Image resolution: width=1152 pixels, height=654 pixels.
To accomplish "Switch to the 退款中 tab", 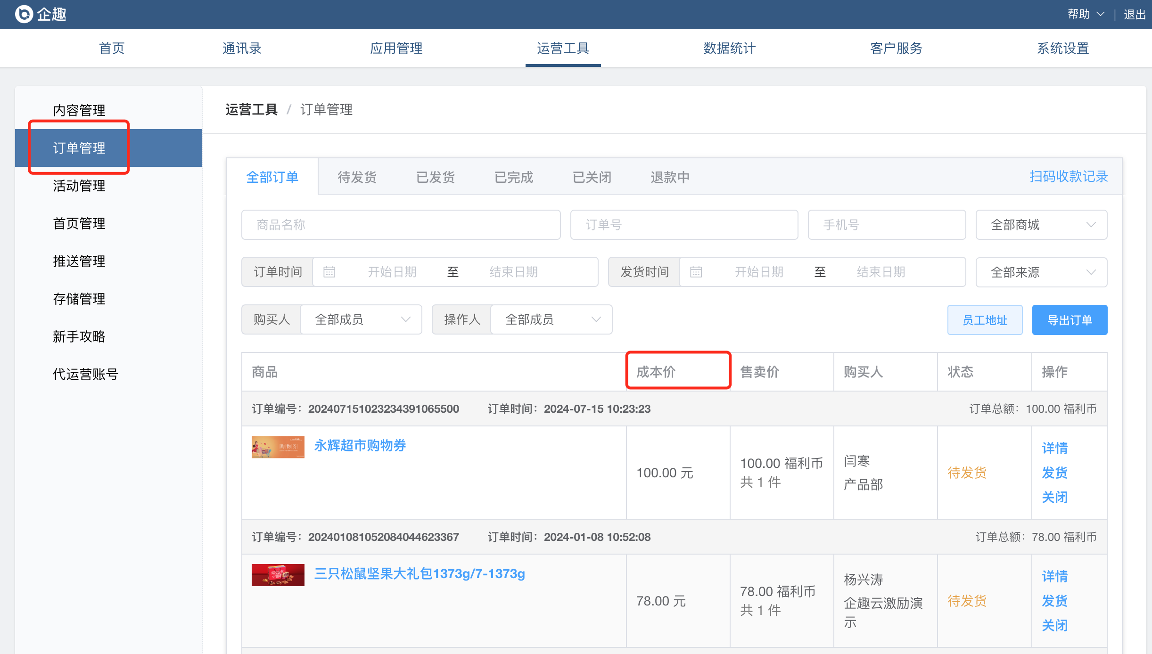I will [x=670, y=177].
